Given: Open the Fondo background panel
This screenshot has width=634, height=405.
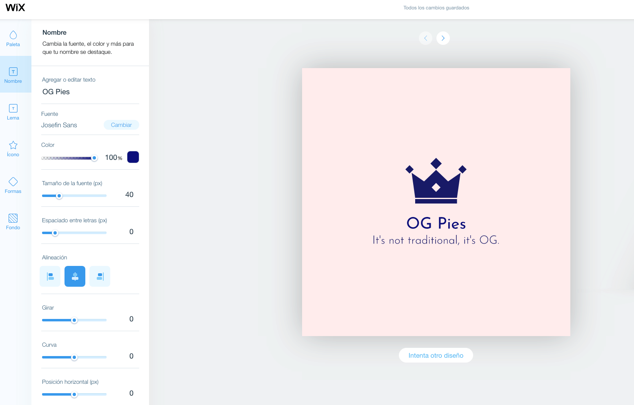Looking at the screenshot, I should pos(13,221).
